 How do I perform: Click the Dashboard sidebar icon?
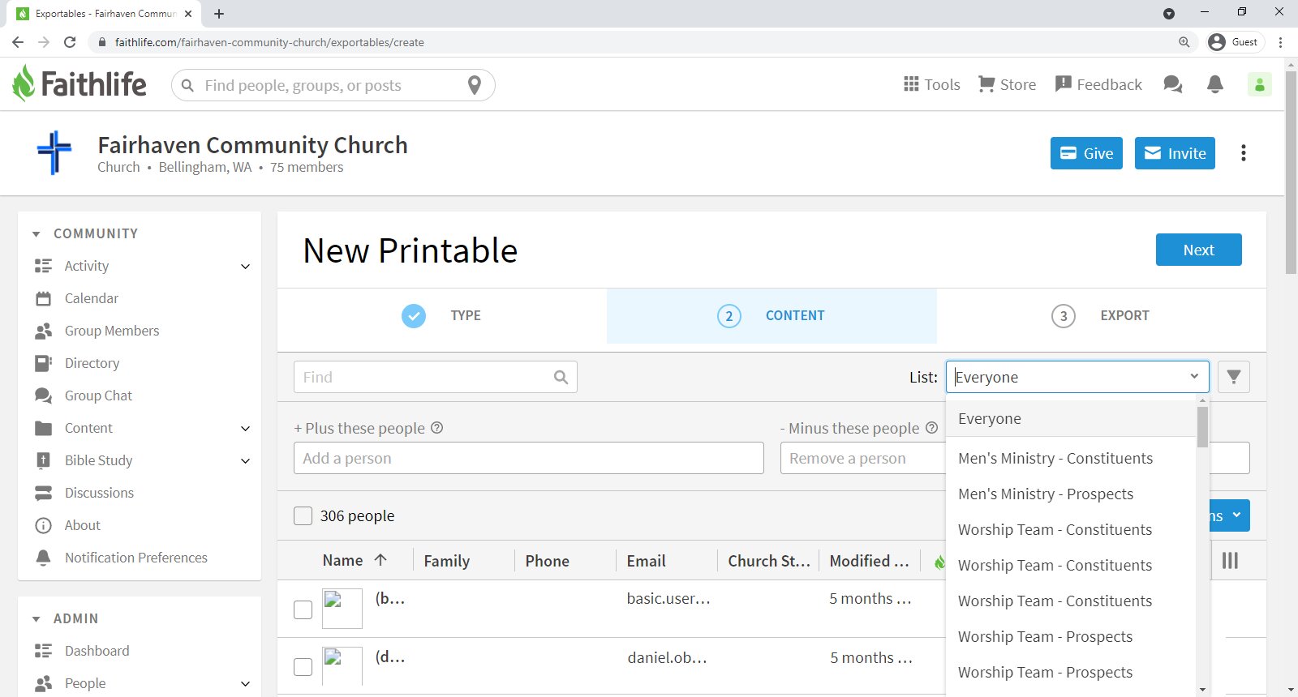click(x=44, y=651)
